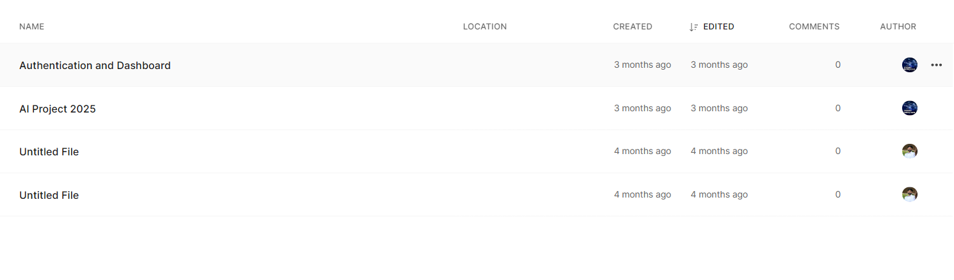Click the sort arrow icon beside EDITED
Screen dimensions: 954x280
pyautogui.click(x=693, y=27)
